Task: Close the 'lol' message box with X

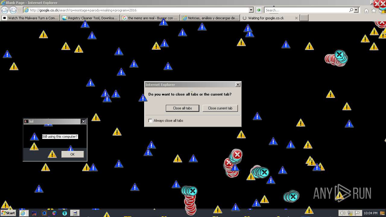Action: tap(84, 121)
